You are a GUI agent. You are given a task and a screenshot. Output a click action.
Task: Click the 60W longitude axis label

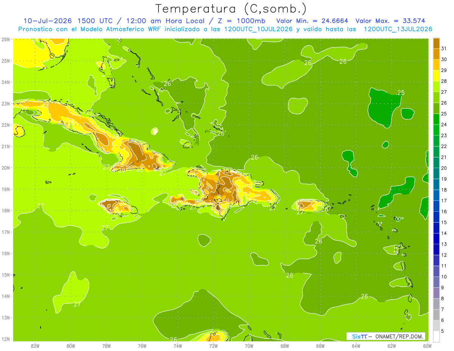point(427,346)
